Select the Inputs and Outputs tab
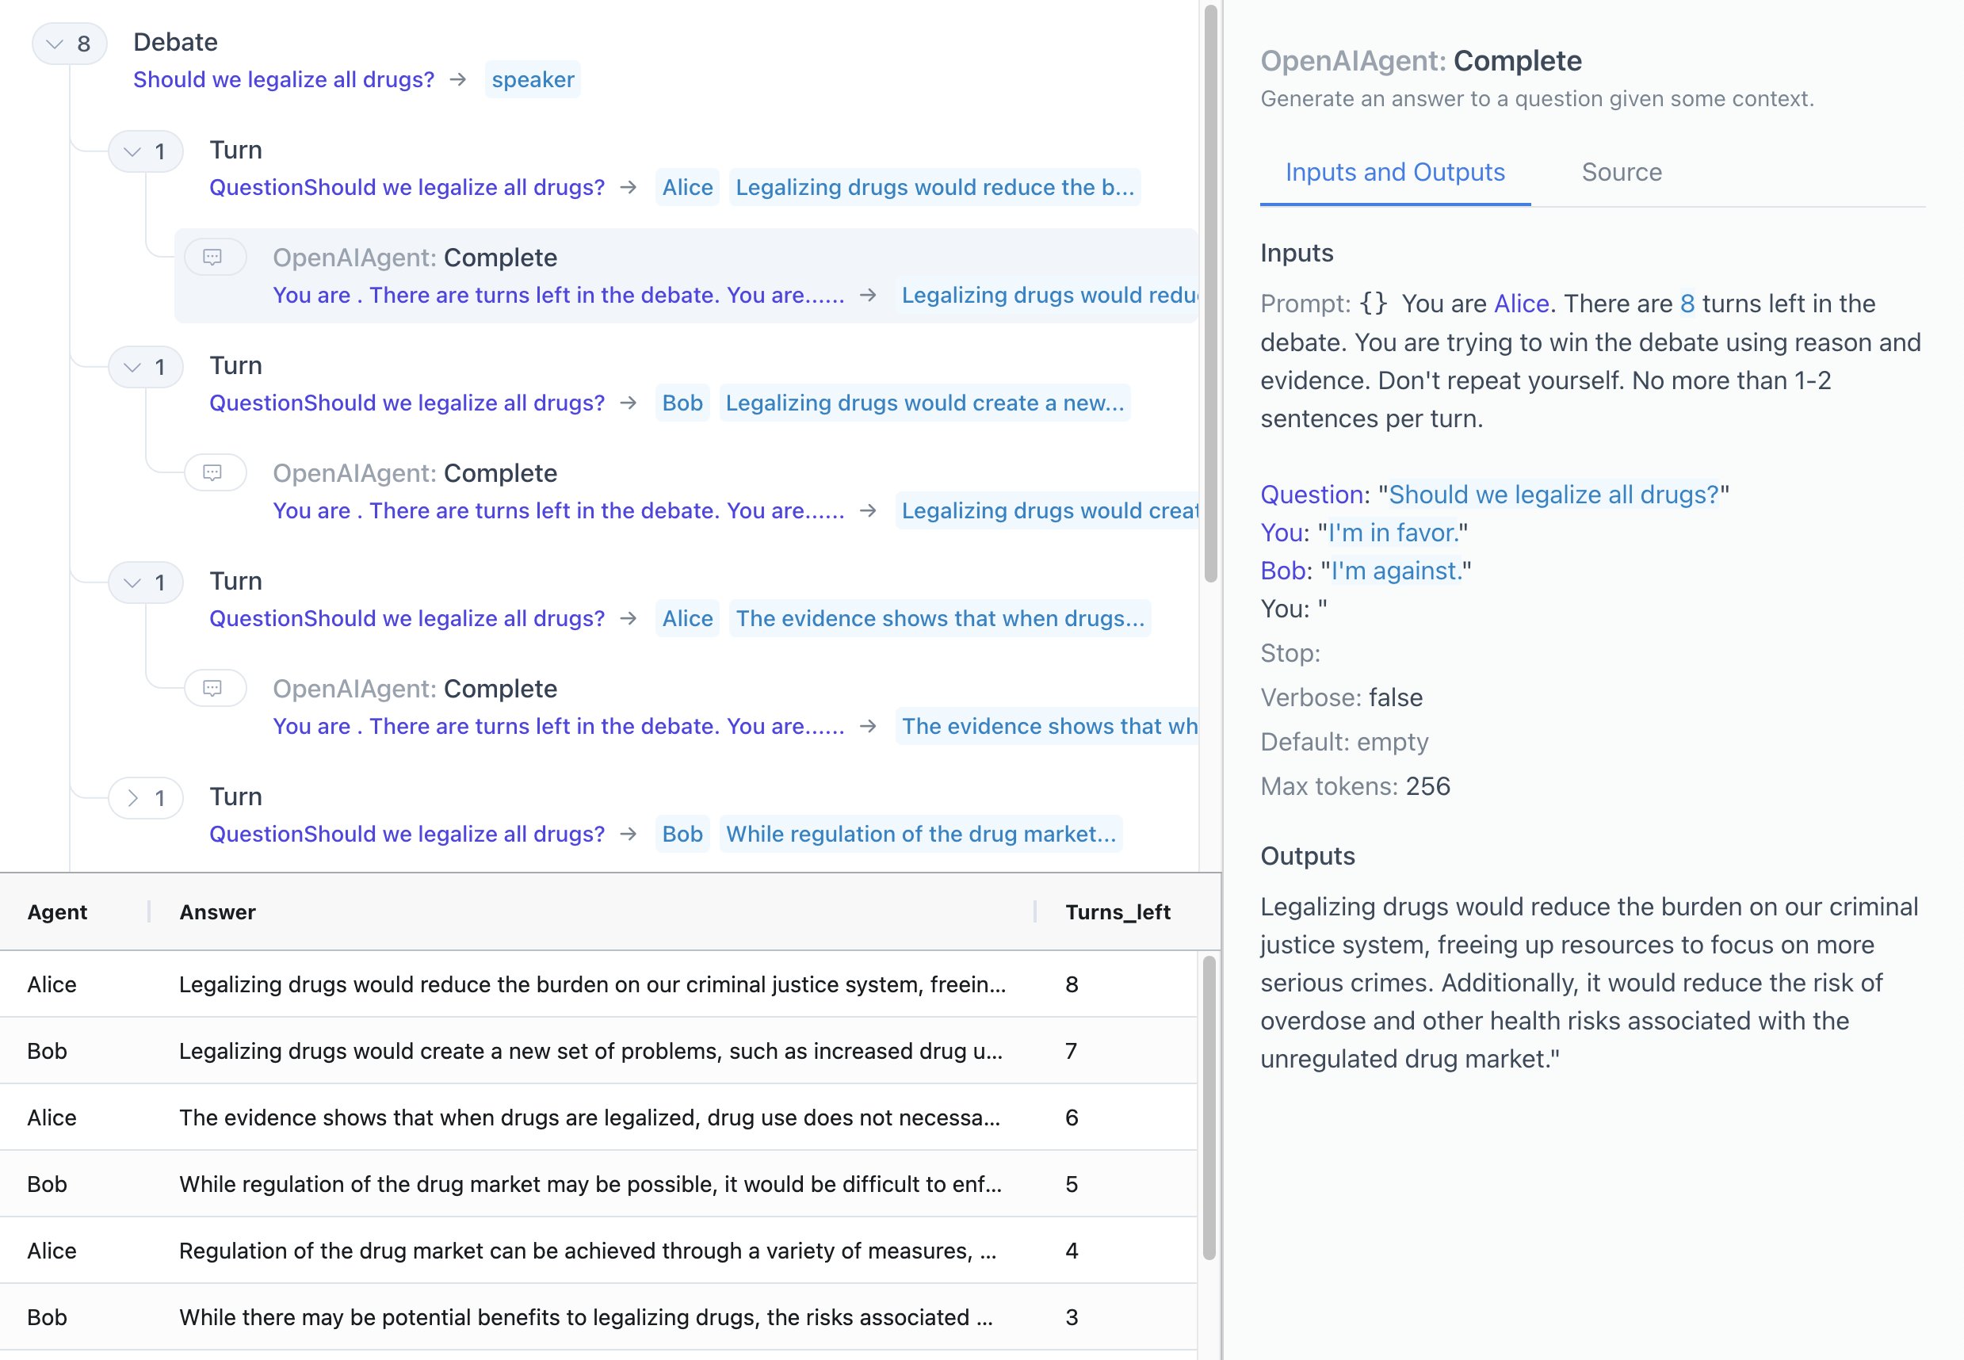The width and height of the screenshot is (1964, 1360). coord(1395,172)
